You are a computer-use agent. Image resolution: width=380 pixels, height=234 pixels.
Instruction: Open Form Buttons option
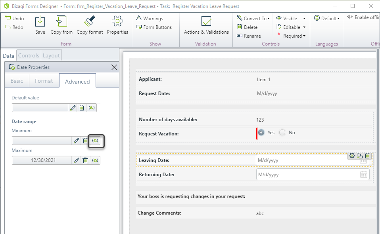pos(154,27)
